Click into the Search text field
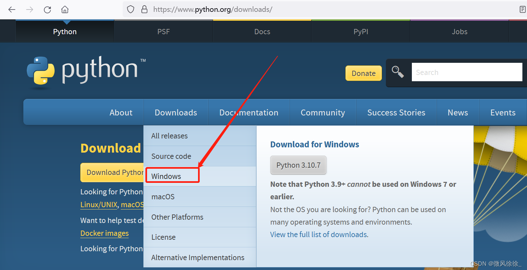The width and height of the screenshot is (527, 270). click(x=467, y=72)
